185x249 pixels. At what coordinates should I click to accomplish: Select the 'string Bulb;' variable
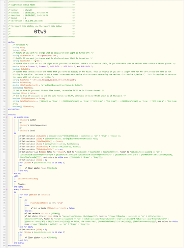[19, 48]
